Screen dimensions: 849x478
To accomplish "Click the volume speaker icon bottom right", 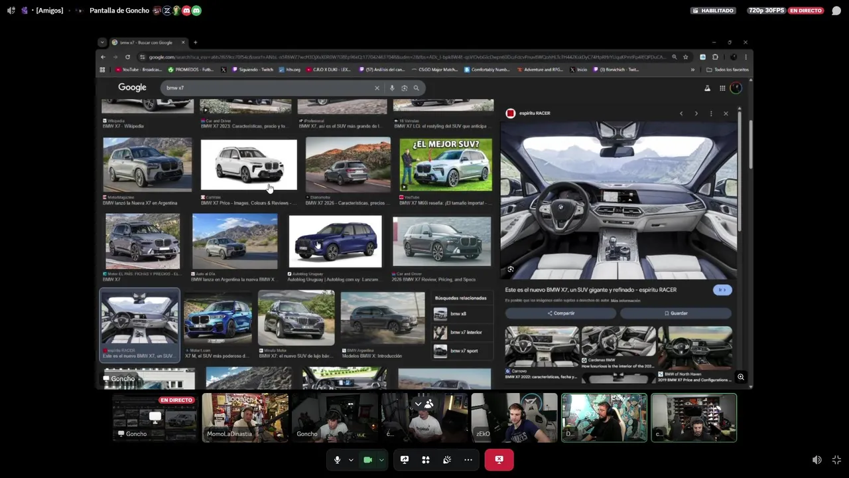I will coord(817,459).
